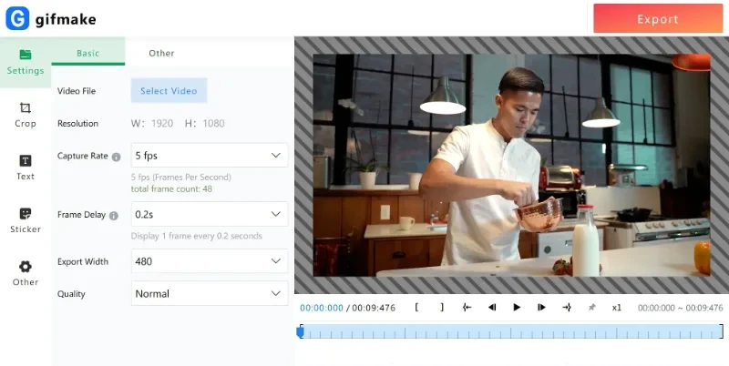Open the Crop tool panel

[26, 115]
